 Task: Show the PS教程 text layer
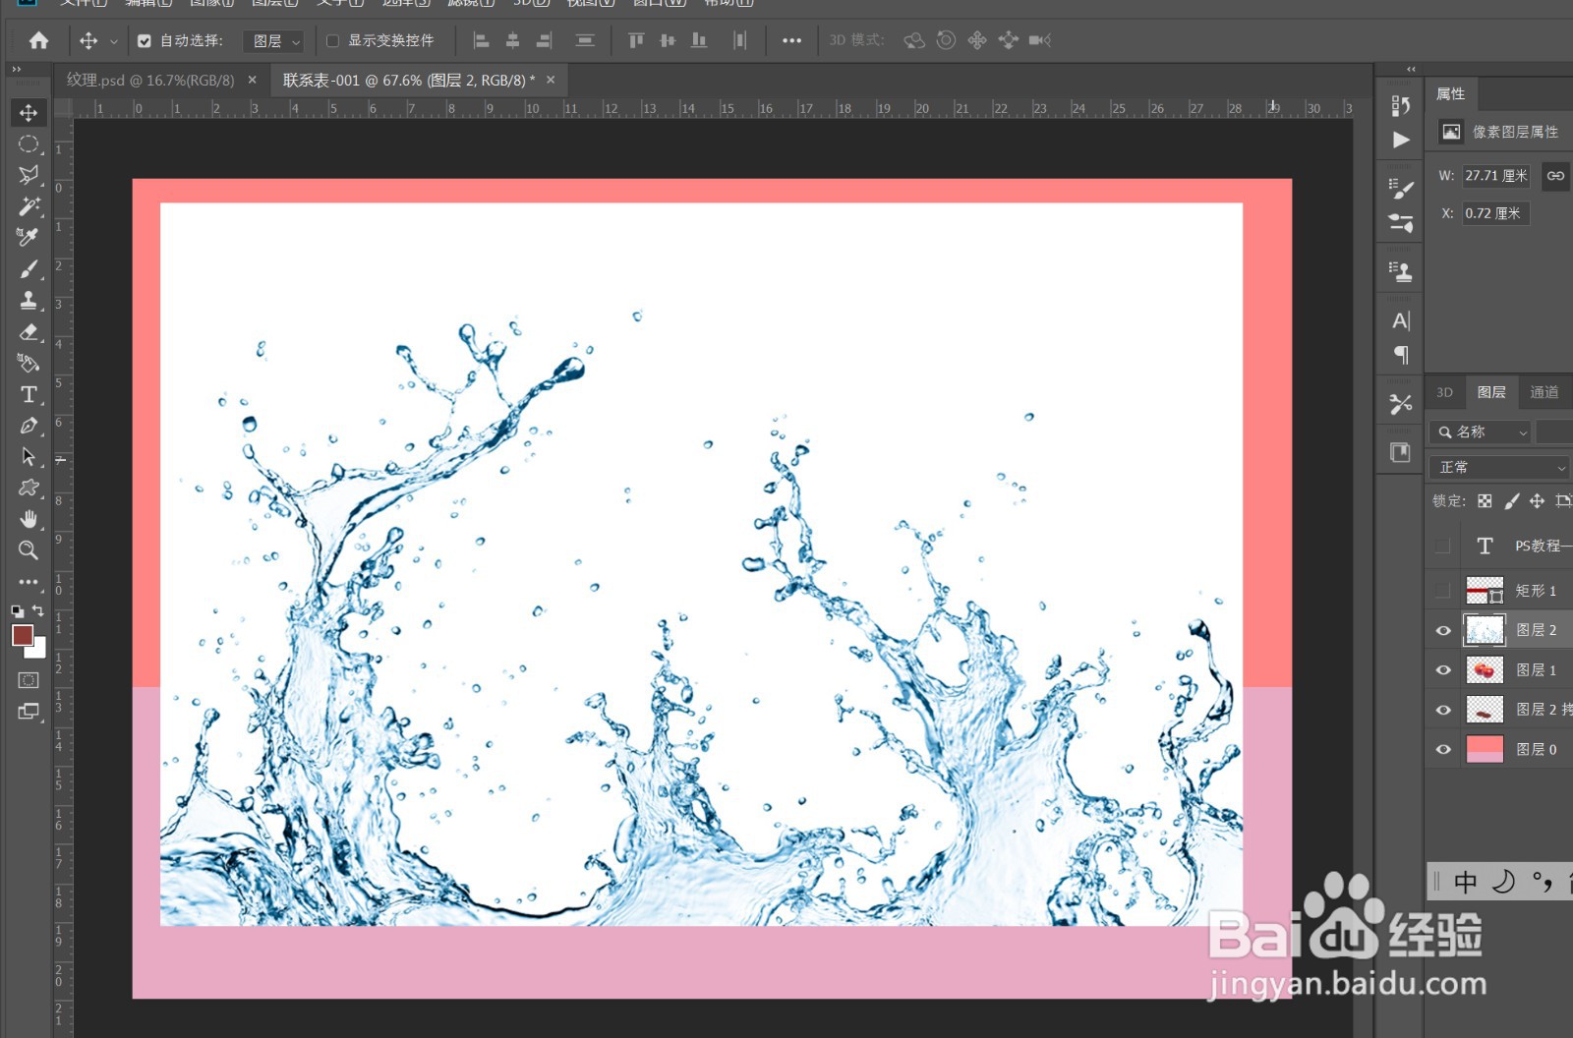(1442, 546)
